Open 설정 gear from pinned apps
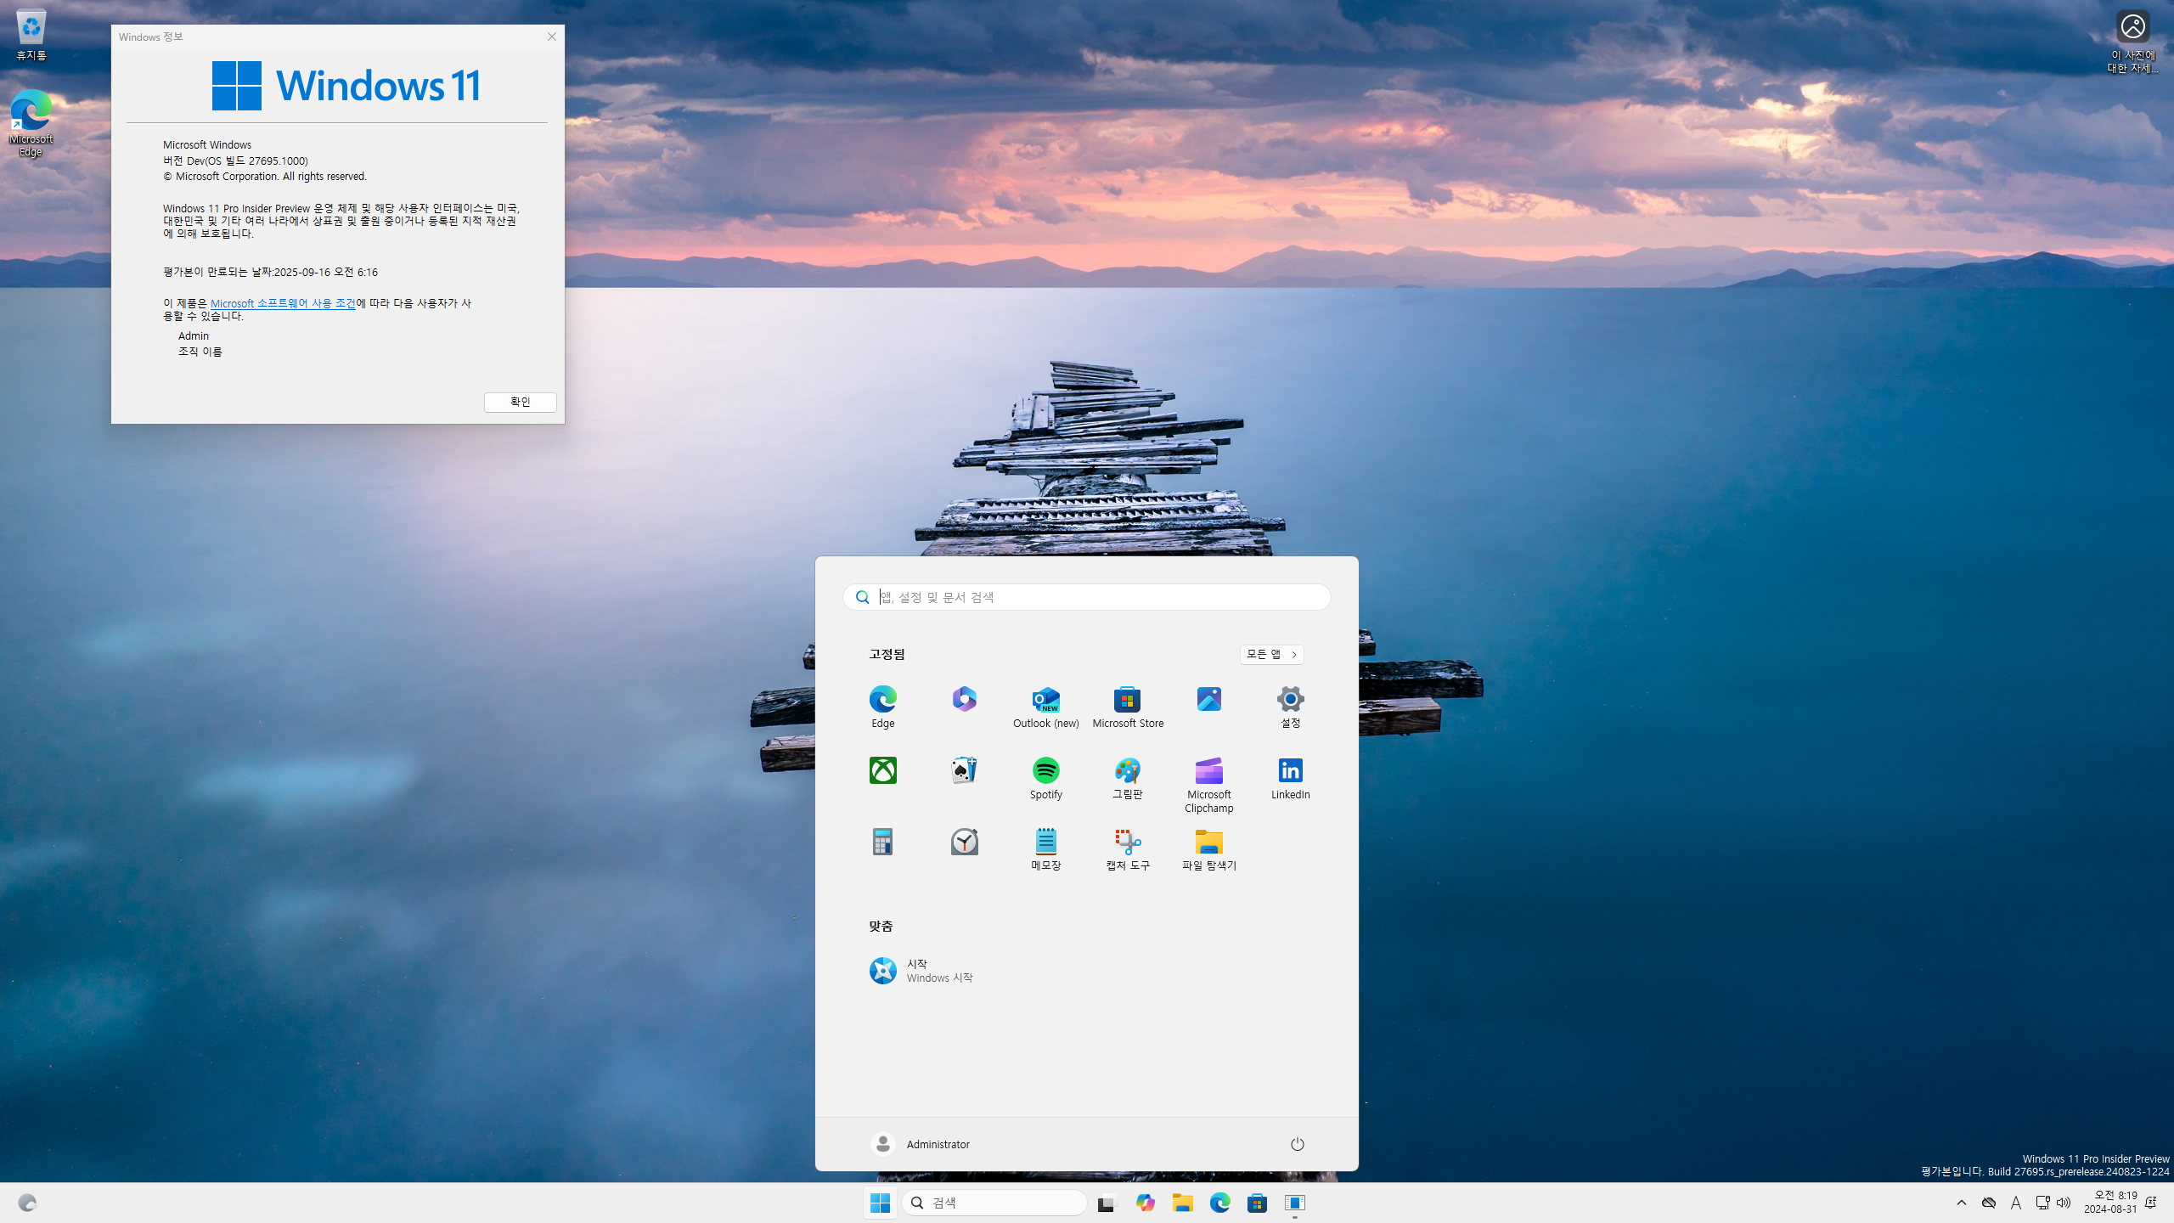The image size is (2174, 1223). pyautogui.click(x=1290, y=700)
